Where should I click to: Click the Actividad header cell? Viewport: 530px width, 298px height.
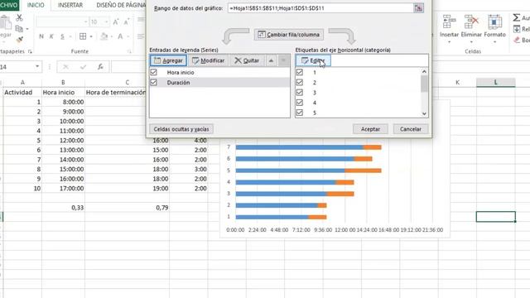[22, 92]
